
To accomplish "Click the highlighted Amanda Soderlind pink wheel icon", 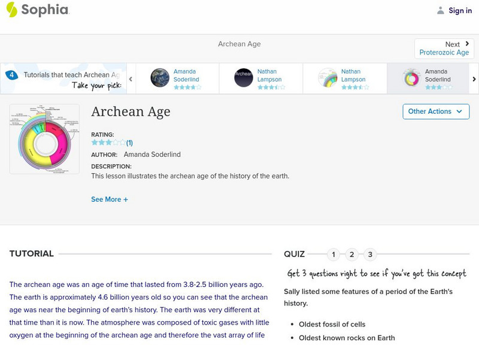I will (411, 78).
